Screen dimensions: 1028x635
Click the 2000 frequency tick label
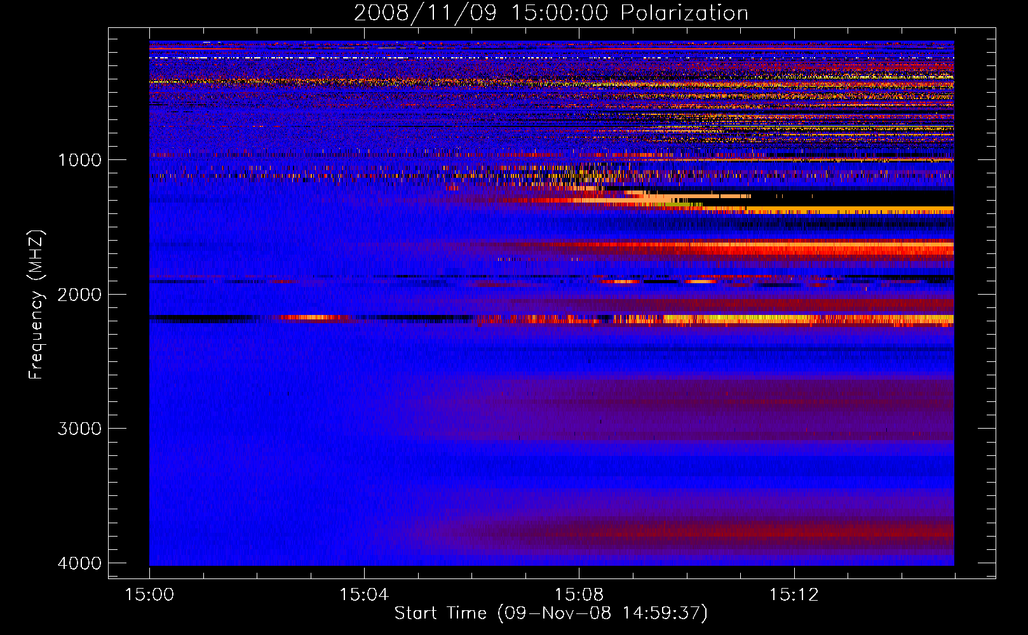pyautogui.click(x=79, y=295)
